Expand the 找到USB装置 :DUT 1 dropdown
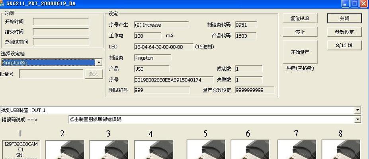 point(358,110)
